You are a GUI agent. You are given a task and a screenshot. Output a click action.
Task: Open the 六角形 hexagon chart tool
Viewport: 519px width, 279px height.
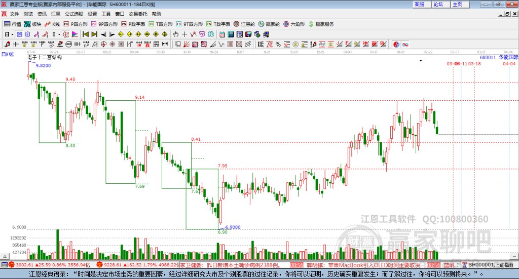(294, 24)
